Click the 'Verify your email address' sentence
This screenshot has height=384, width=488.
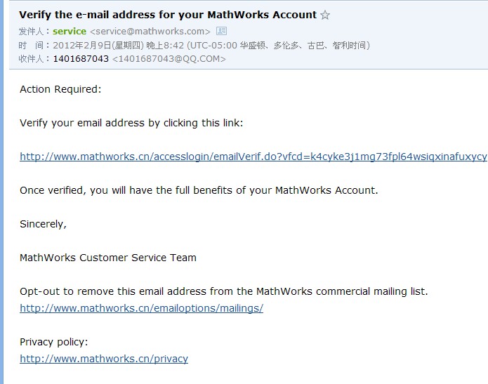tap(131, 123)
